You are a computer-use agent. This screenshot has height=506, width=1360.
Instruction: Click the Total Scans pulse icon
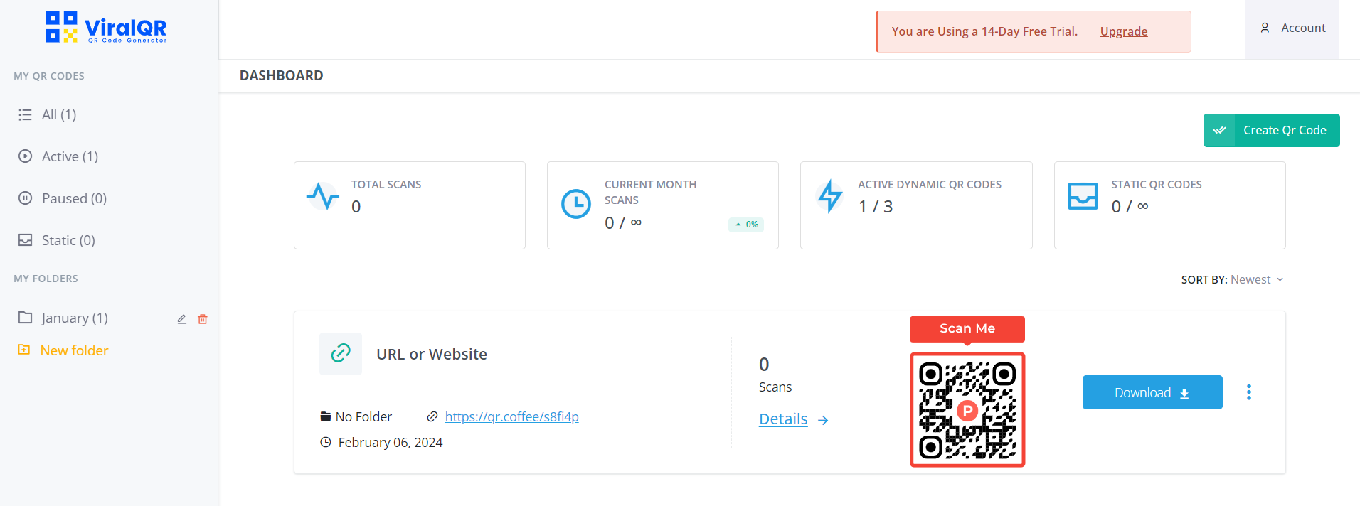click(x=323, y=195)
